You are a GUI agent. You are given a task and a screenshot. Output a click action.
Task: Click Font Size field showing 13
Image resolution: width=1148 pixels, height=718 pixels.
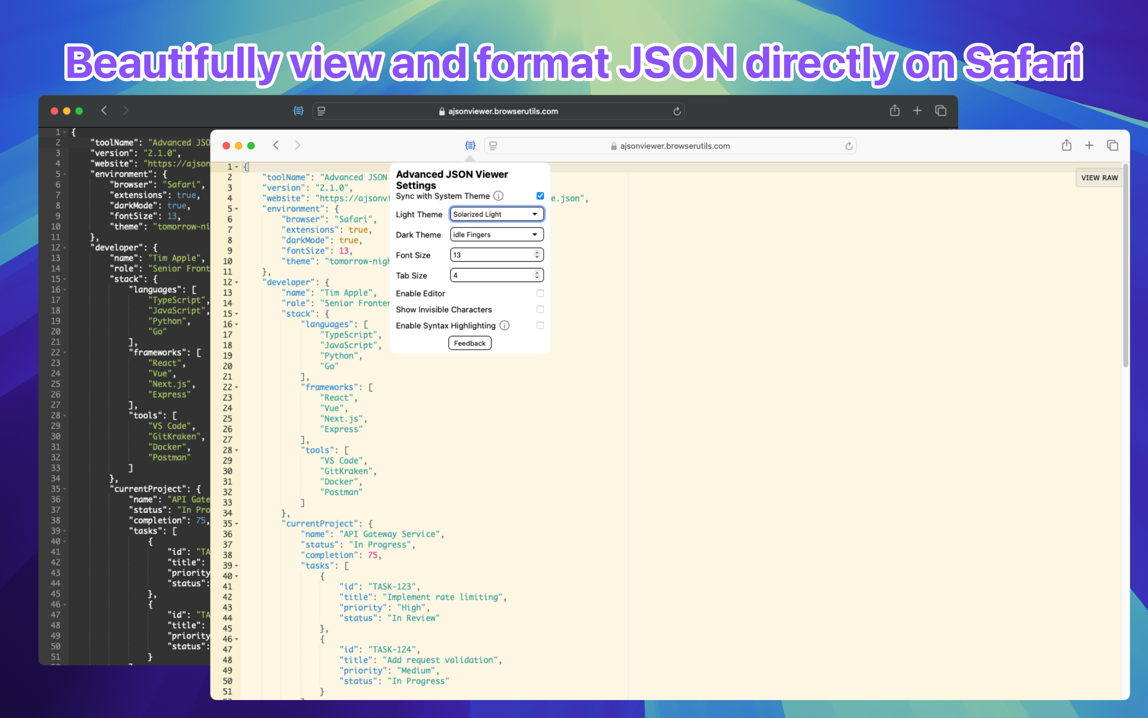tap(497, 255)
